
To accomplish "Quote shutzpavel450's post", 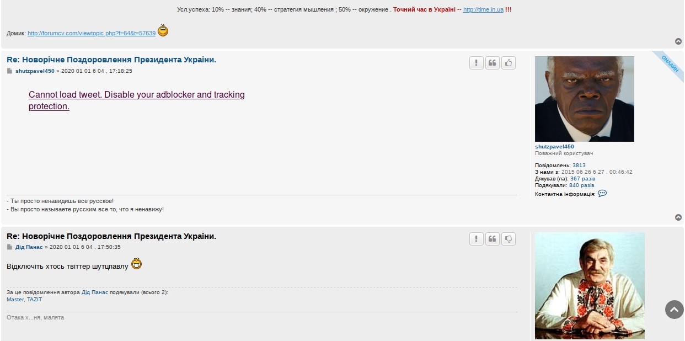I will point(493,63).
